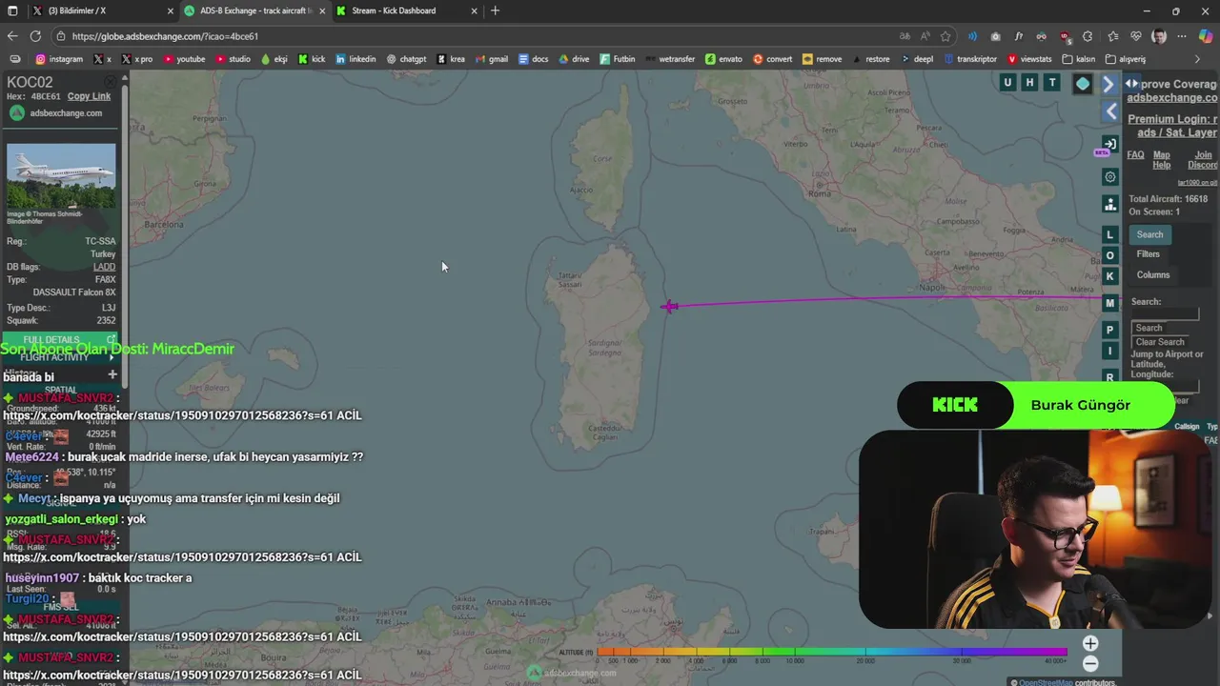Select the Search tab in sidebar
Image resolution: width=1220 pixels, height=686 pixels.
(1149, 234)
